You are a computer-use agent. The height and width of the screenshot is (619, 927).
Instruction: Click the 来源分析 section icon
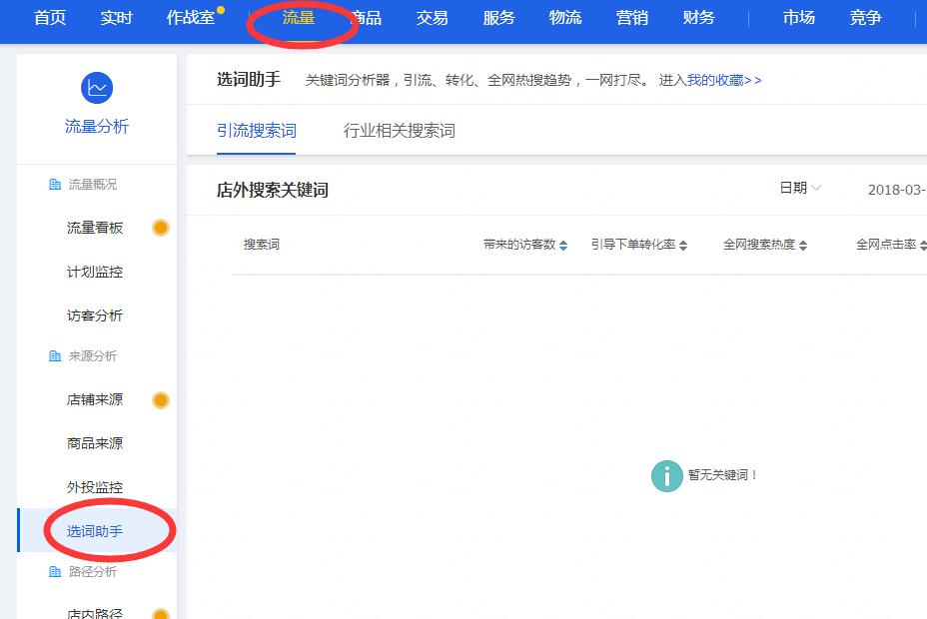point(55,356)
